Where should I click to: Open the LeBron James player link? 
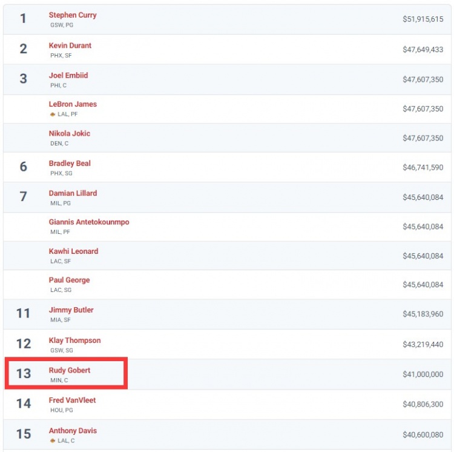point(73,104)
